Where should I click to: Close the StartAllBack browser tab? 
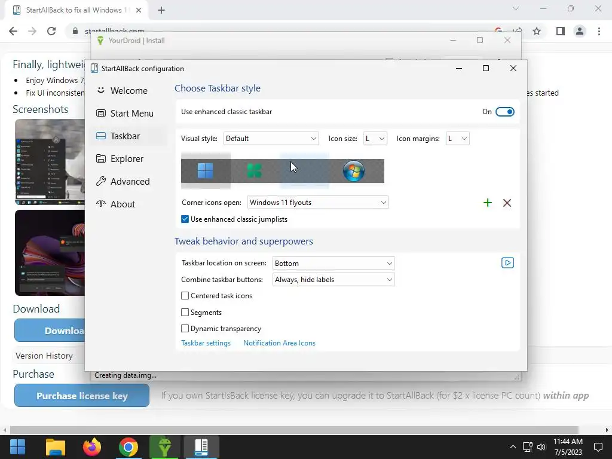coord(139,10)
